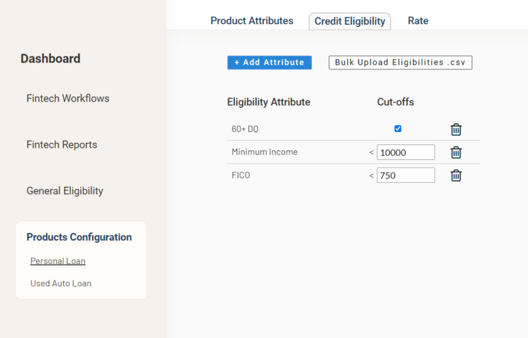Select Products Configuration in the sidebar
The height and width of the screenshot is (338, 528).
[79, 237]
